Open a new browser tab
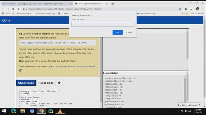This screenshot has width=206, height=115. [x=113, y=4]
